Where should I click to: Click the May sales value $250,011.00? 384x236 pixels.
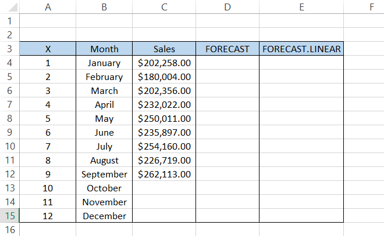coord(164,118)
